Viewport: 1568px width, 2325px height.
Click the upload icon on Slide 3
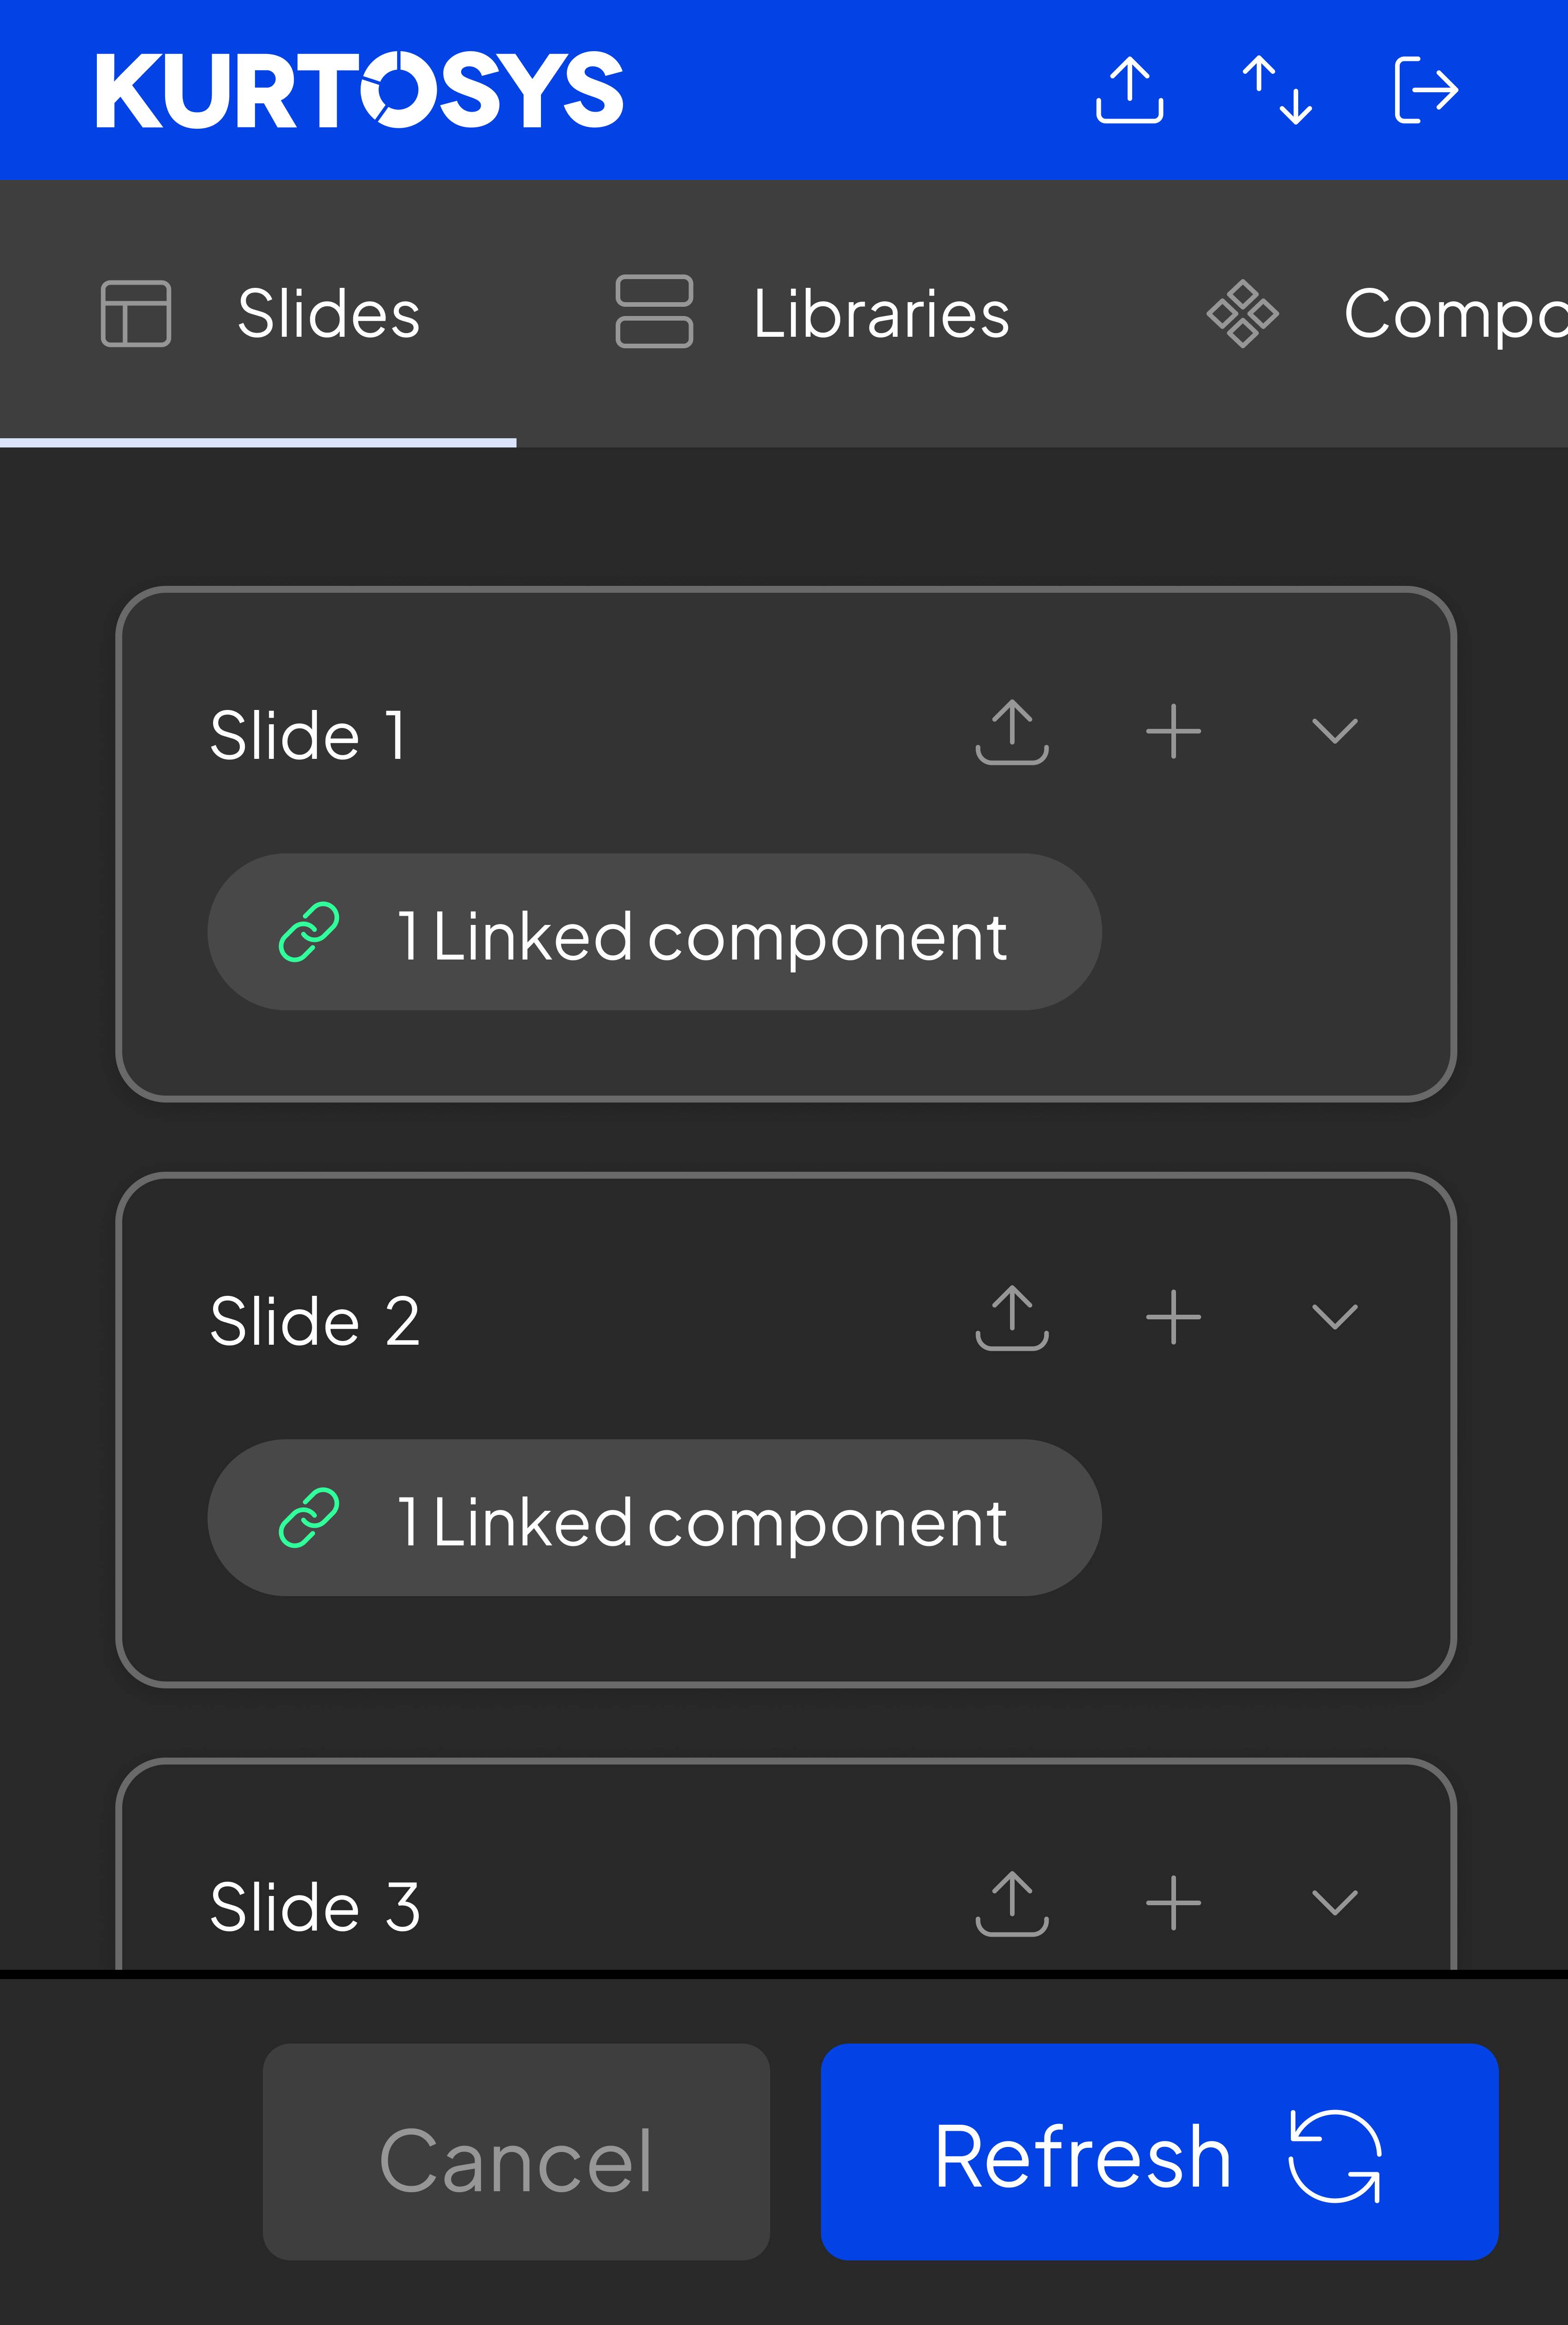tap(1012, 1903)
